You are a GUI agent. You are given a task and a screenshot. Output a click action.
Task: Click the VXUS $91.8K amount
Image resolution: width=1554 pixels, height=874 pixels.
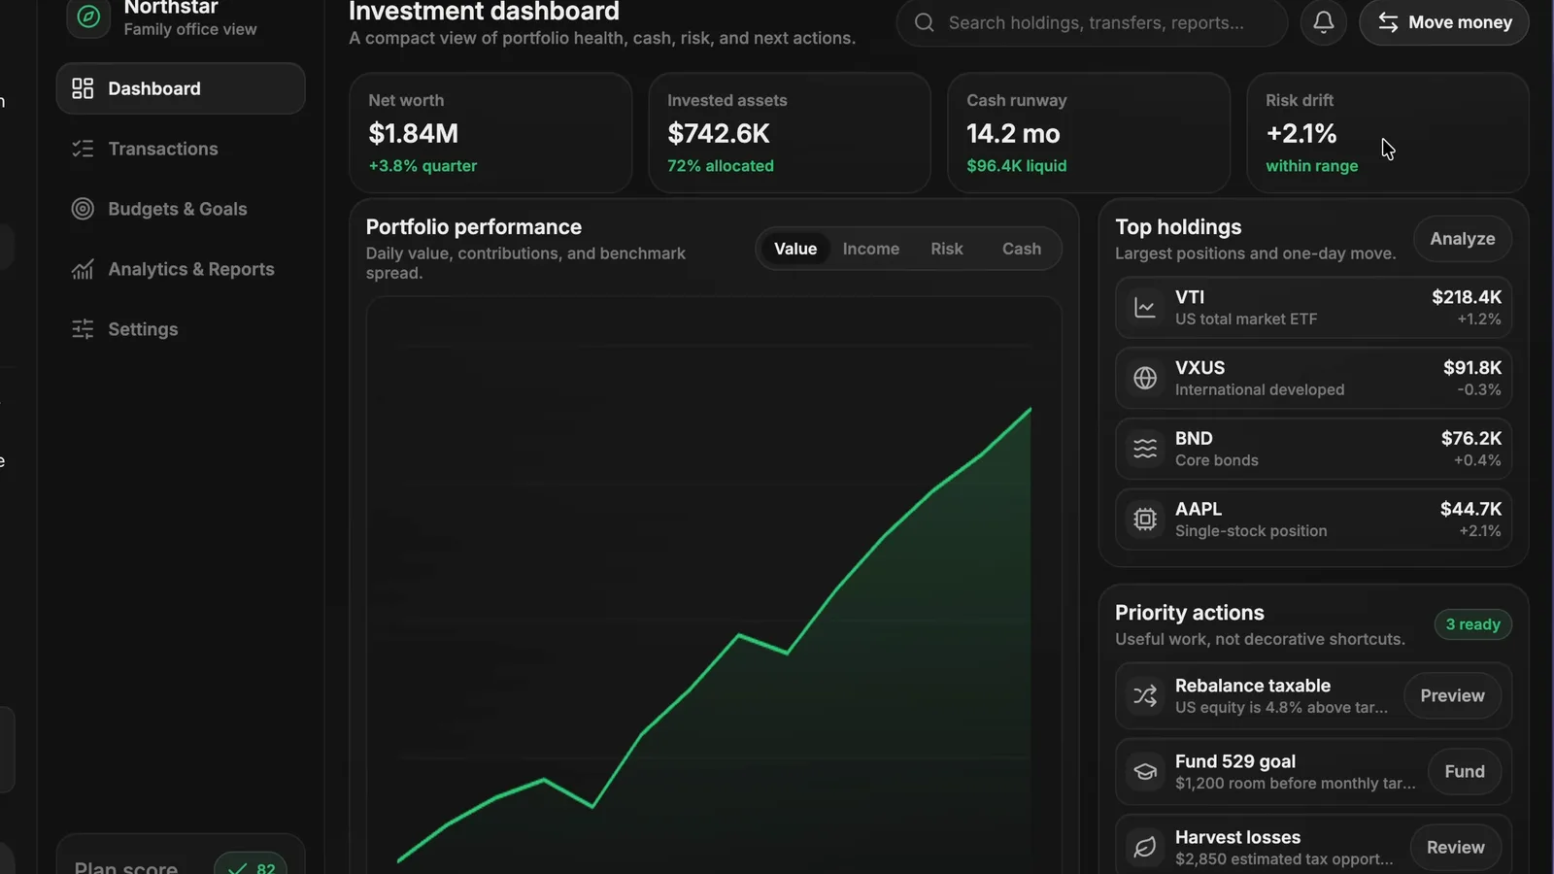point(1472,368)
